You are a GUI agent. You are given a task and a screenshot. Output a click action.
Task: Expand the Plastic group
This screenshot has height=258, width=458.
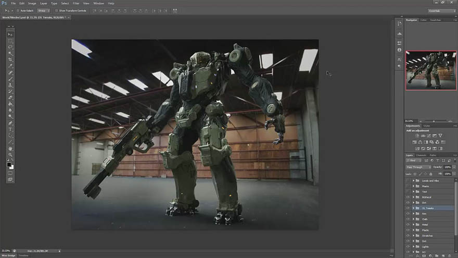click(x=413, y=230)
